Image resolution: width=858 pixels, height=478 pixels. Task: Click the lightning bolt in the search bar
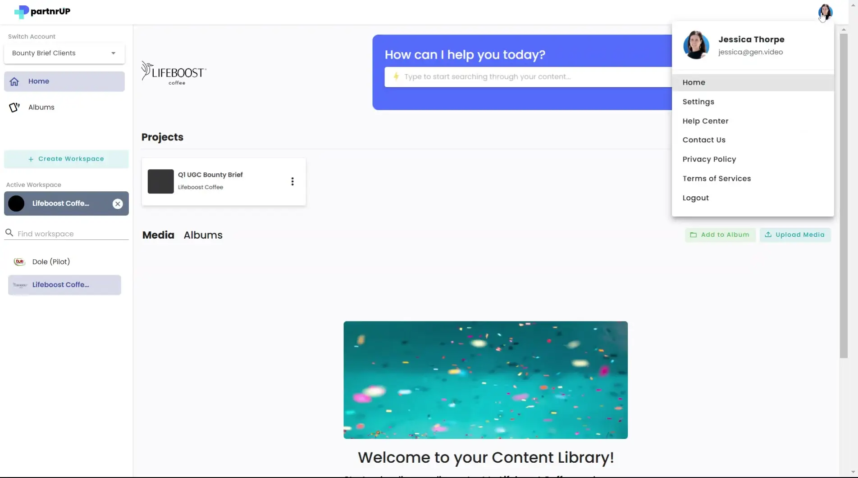[396, 77]
